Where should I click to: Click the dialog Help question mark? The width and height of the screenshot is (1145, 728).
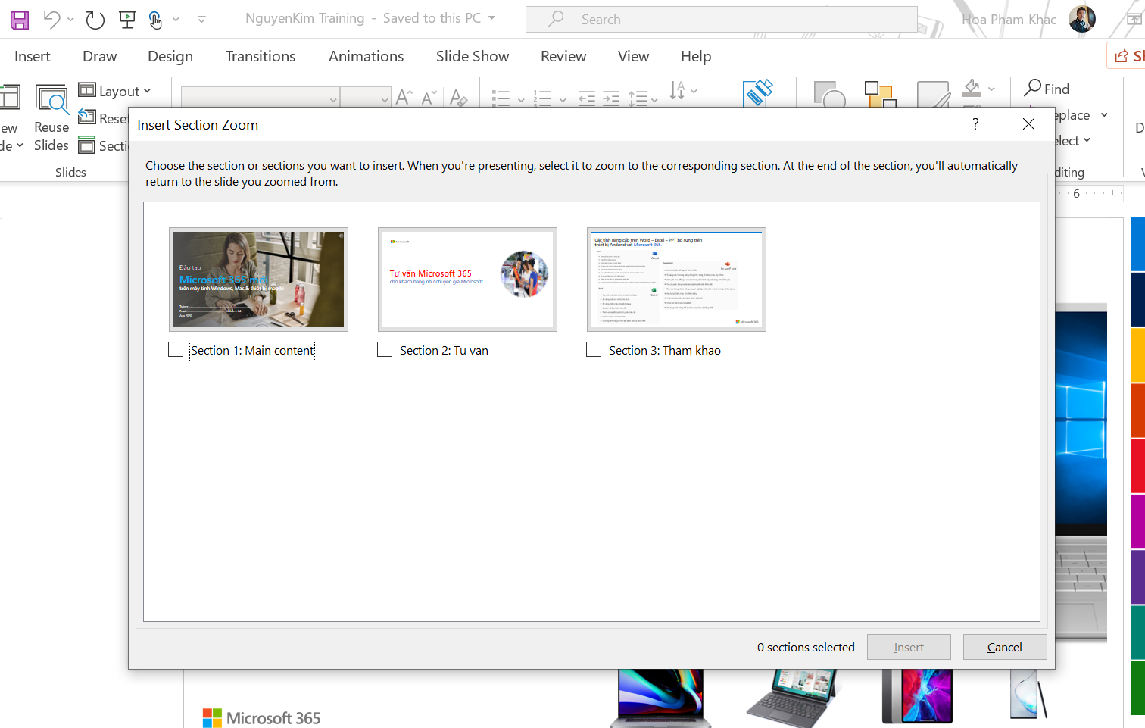pyautogui.click(x=975, y=123)
